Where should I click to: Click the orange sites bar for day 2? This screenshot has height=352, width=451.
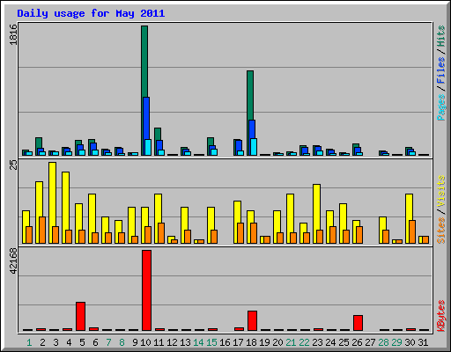tap(42, 230)
